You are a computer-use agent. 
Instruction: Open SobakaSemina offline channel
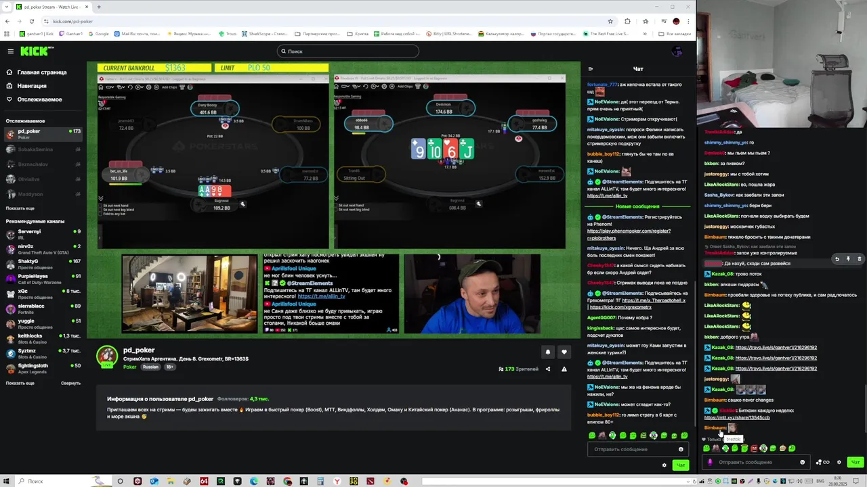click(43, 149)
